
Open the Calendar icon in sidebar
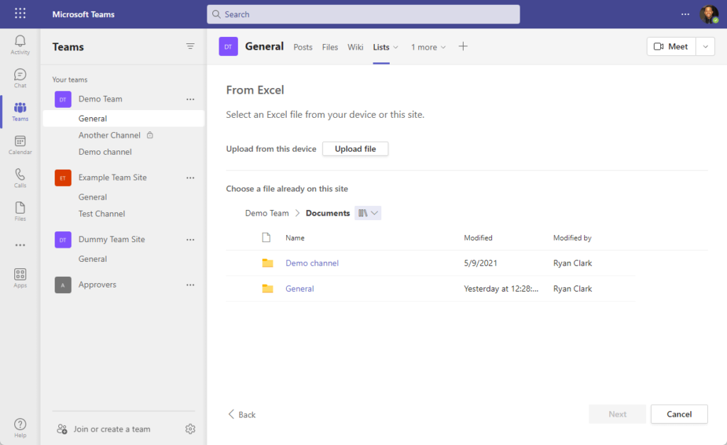20,145
